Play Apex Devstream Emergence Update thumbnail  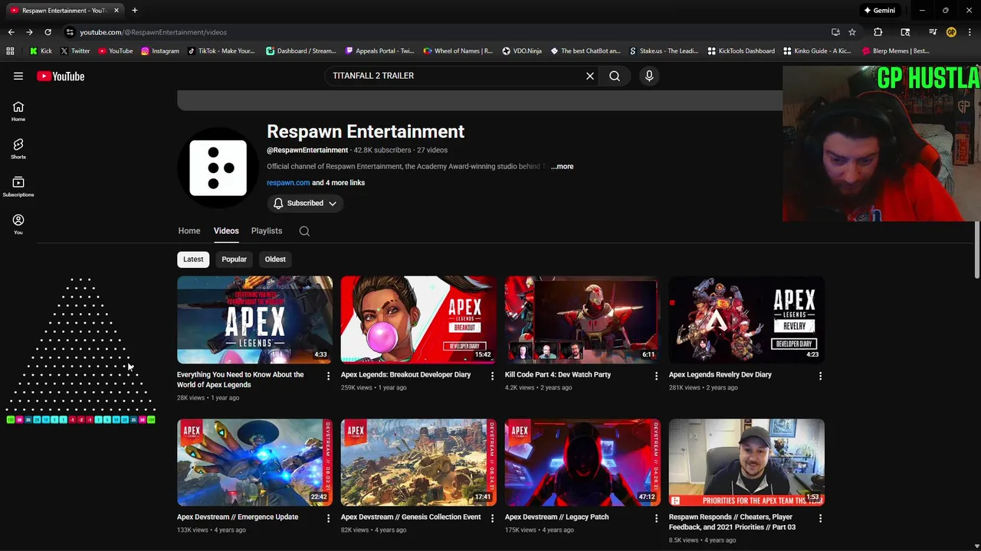254,462
